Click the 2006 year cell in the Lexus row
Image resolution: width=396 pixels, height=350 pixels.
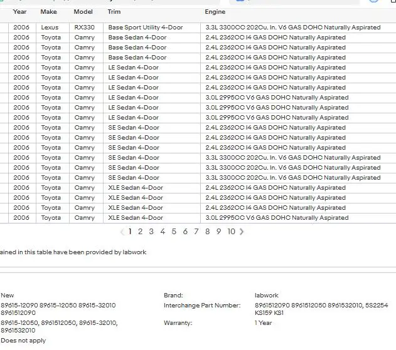point(22,28)
